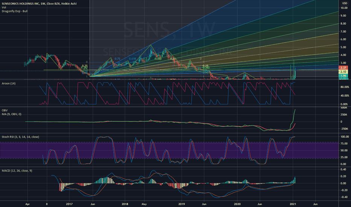Click the 100.00 Stoch RSI scale value
351x207 pixels.
pos(345,137)
